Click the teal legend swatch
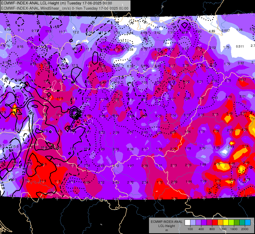Screen dimensions: 255x234 (242, 223)
